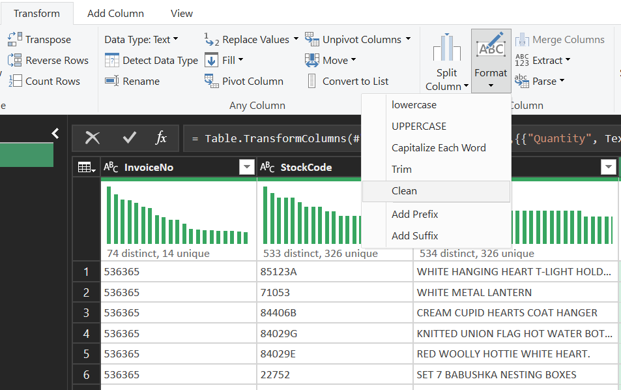Confirm formula with checkmark button

click(x=129, y=138)
